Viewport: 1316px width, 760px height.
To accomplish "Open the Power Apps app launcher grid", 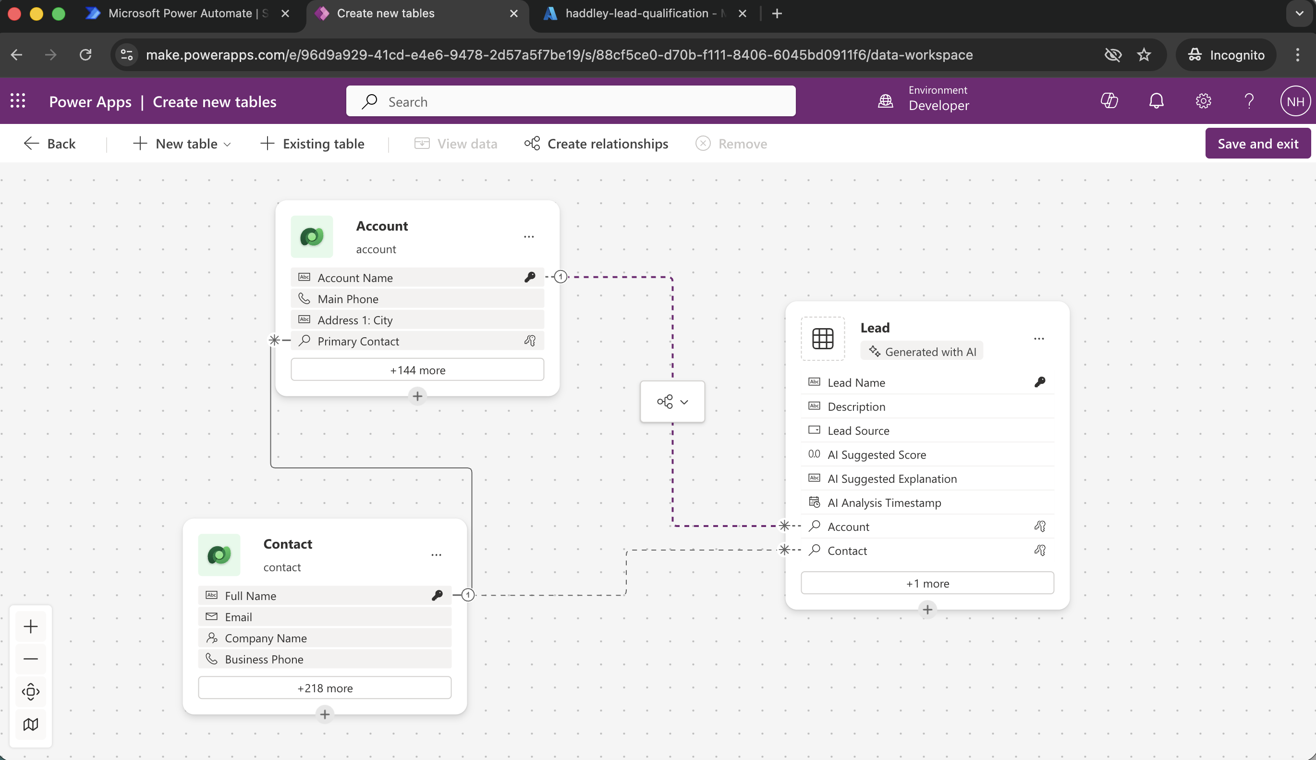I will [x=18, y=101].
